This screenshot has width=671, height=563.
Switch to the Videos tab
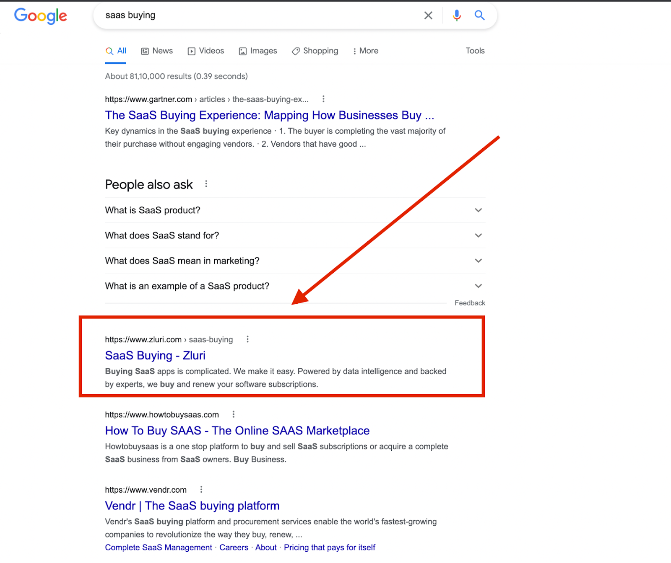pyautogui.click(x=206, y=51)
